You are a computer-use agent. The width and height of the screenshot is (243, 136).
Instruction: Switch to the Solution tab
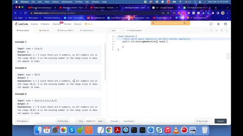click(44, 30)
